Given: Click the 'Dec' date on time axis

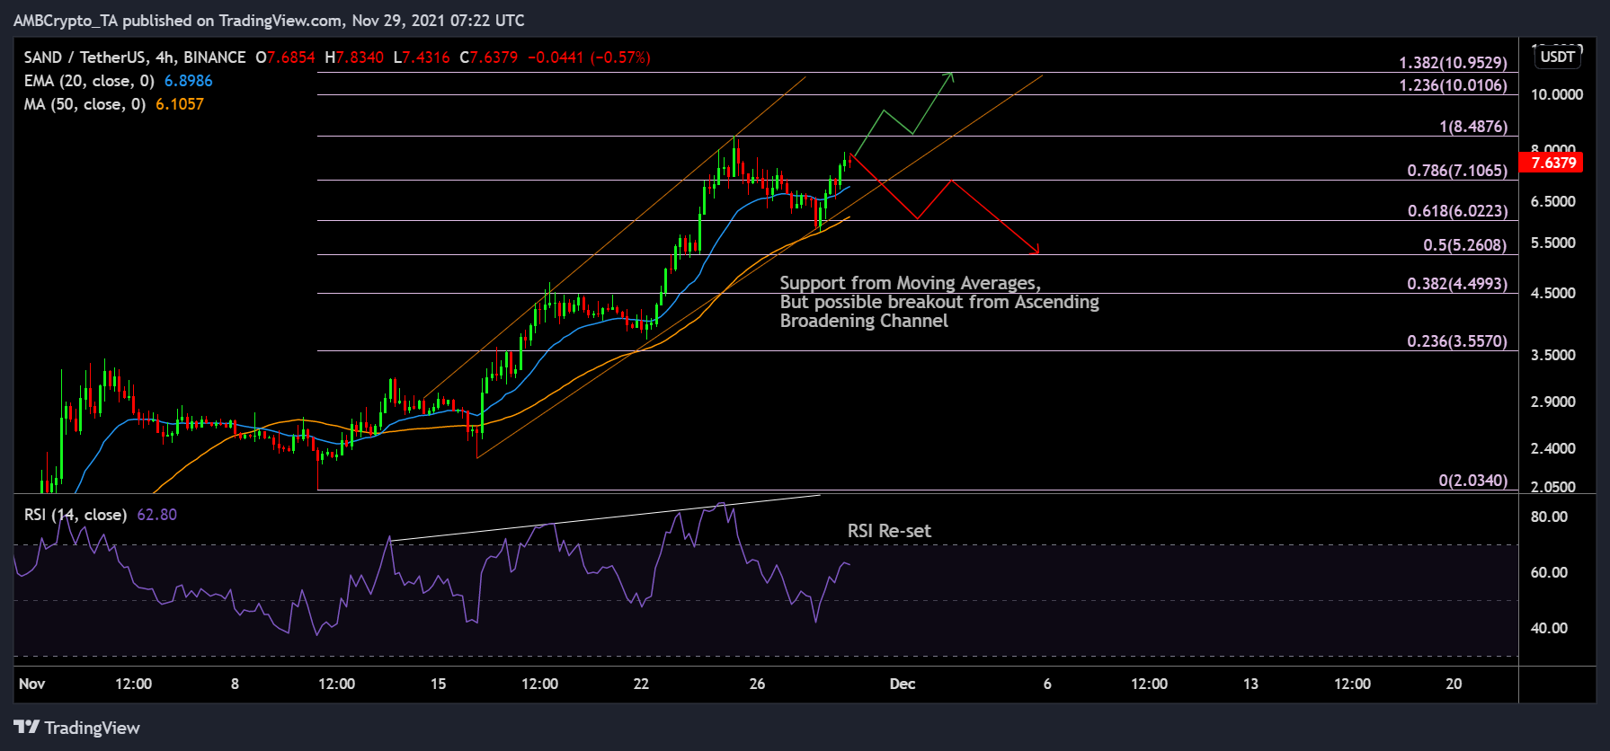Looking at the screenshot, I should 902,684.
